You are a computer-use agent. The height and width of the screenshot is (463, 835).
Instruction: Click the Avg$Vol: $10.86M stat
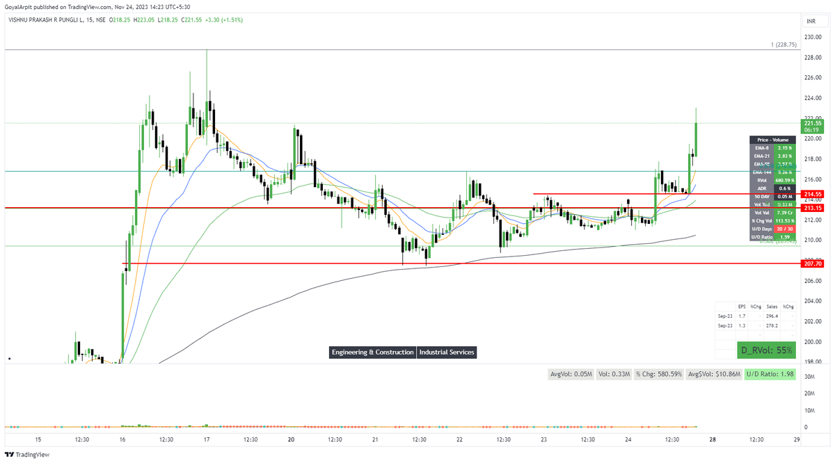(x=714, y=374)
